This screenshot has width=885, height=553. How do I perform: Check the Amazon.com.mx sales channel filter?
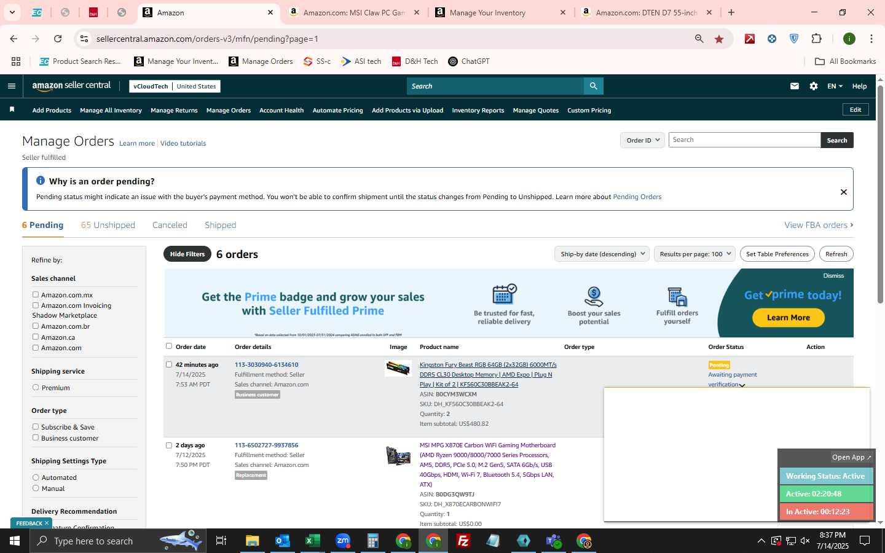click(x=36, y=295)
